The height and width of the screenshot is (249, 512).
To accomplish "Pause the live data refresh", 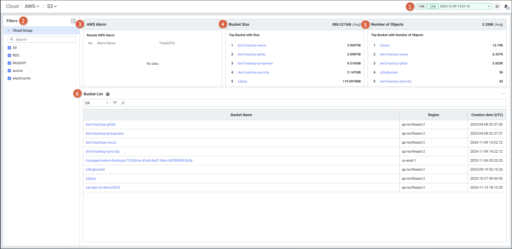I will [x=497, y=6].
